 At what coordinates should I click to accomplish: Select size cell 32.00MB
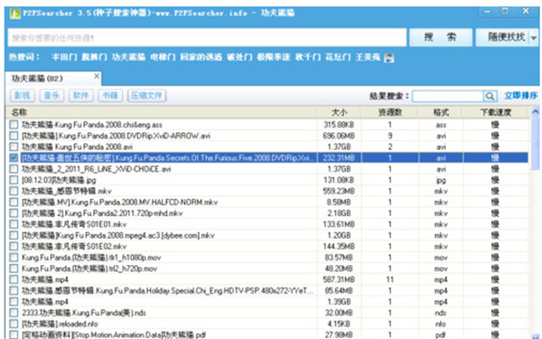pyautogui.click(x=339, y=313)
